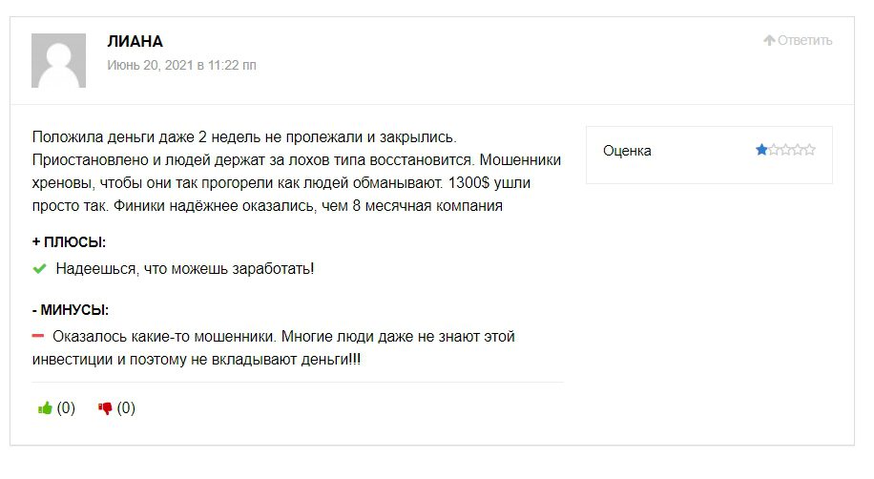Click the red minus icon under МИНУСЫ
This screenshot has height=479, width=874.
pyautogui.click(x=38, y=336)
